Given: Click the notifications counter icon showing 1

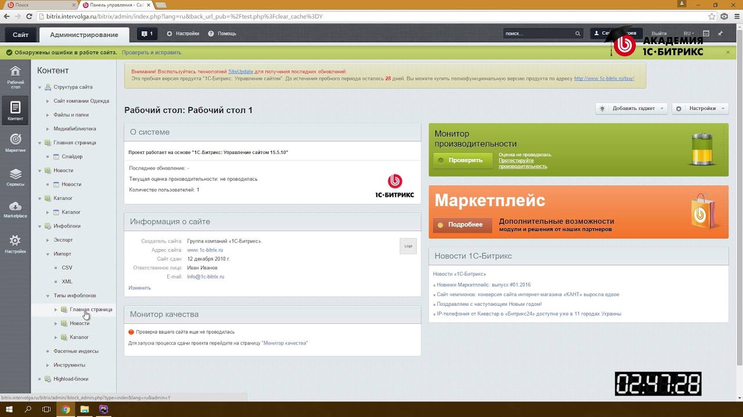Looking at the screenshot, I should point(147,34).
